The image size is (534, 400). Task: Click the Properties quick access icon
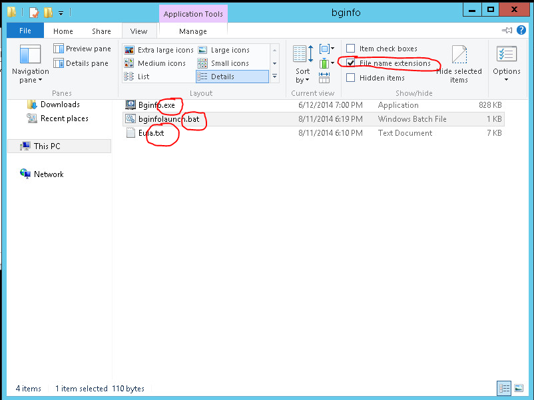click(34, 13)
